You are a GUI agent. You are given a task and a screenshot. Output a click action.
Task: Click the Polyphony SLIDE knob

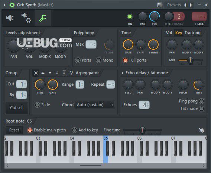(x=109, y=45)
